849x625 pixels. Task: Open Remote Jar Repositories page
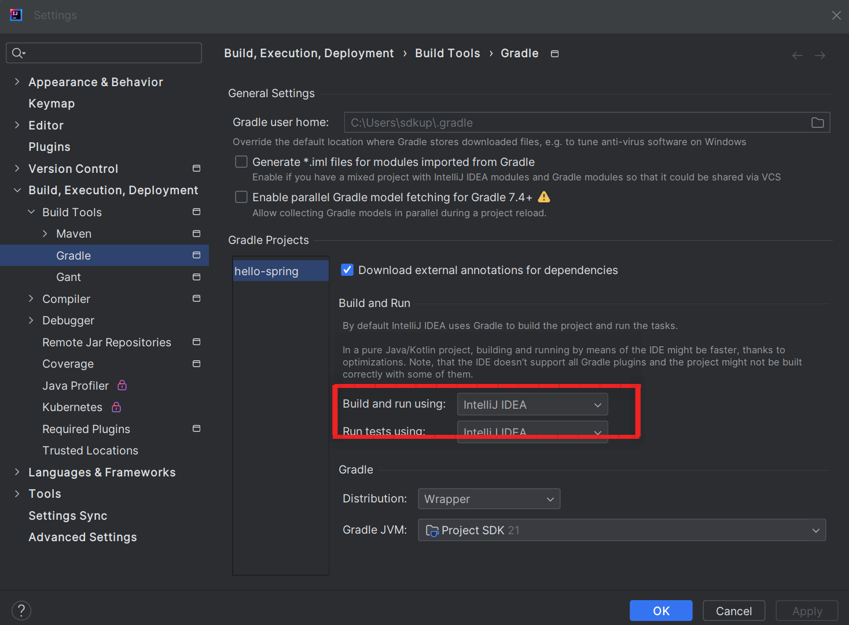click(106, 342)
